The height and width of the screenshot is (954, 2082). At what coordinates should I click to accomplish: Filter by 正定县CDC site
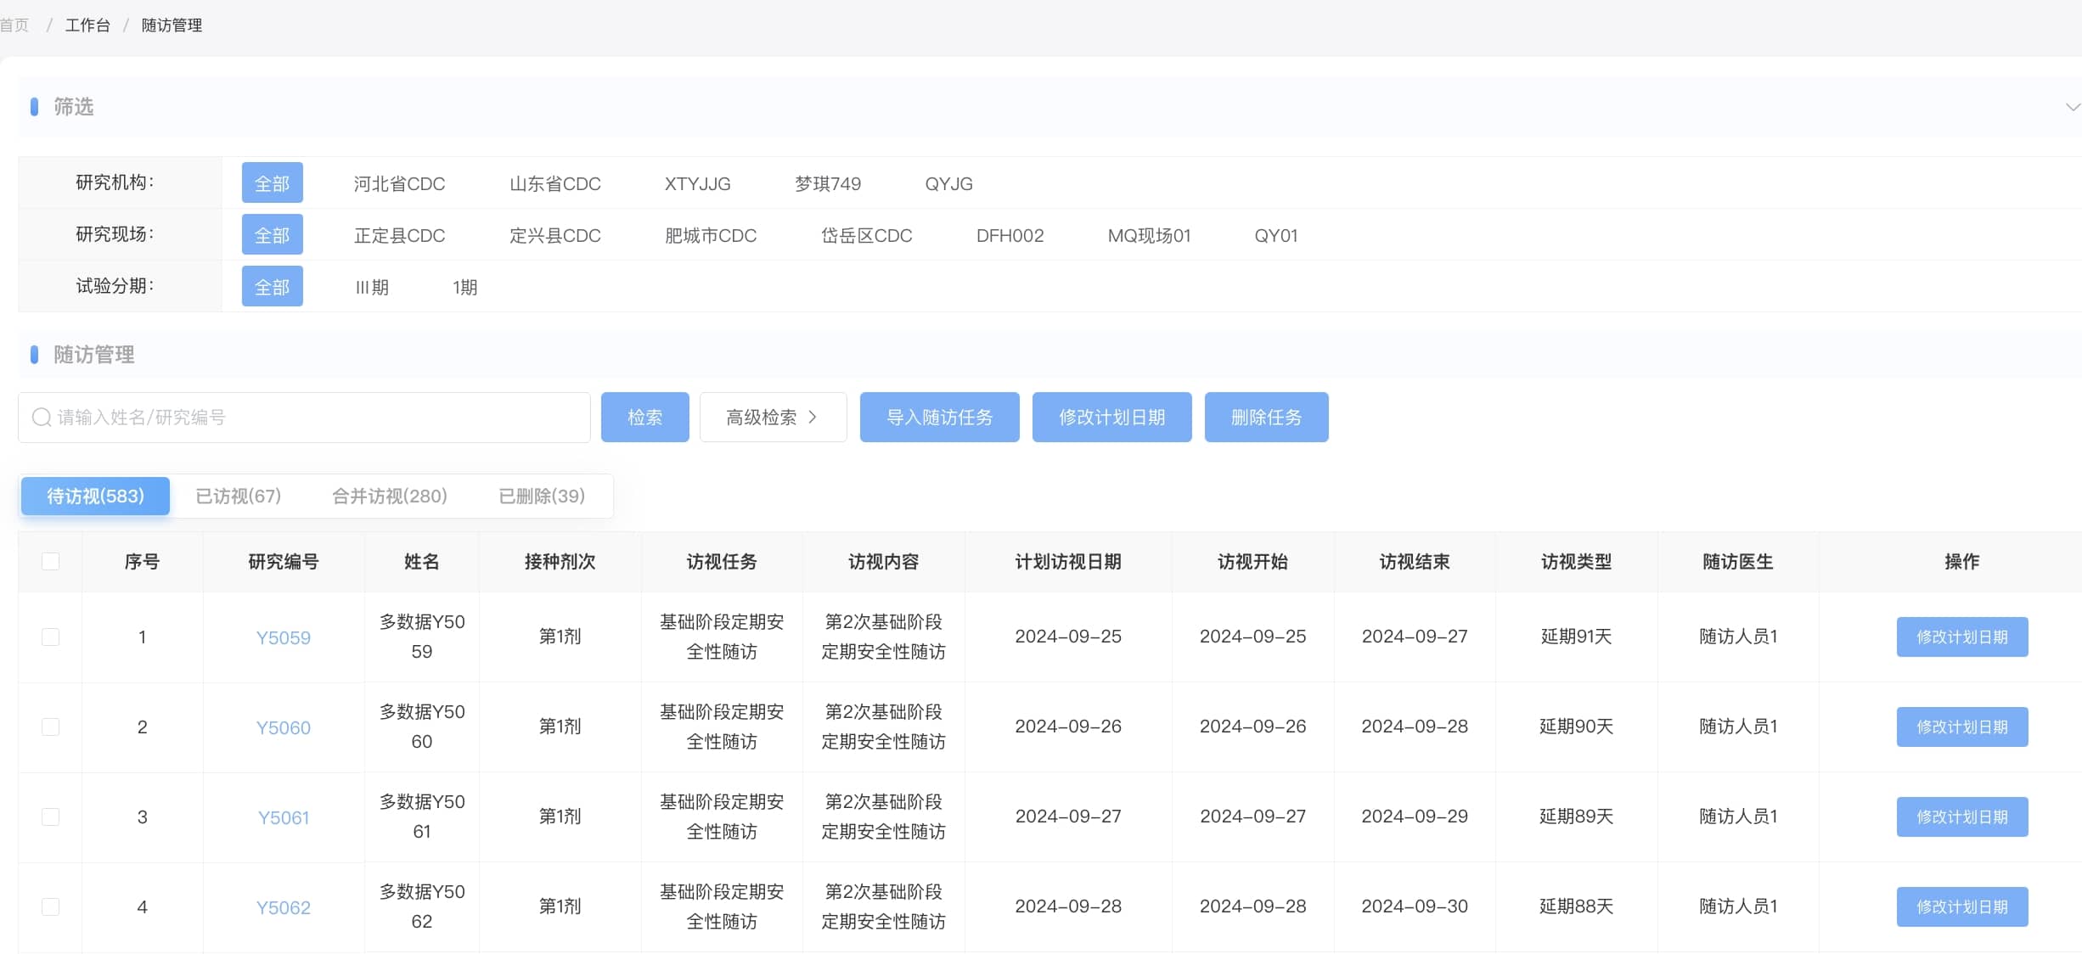point(400,236)
